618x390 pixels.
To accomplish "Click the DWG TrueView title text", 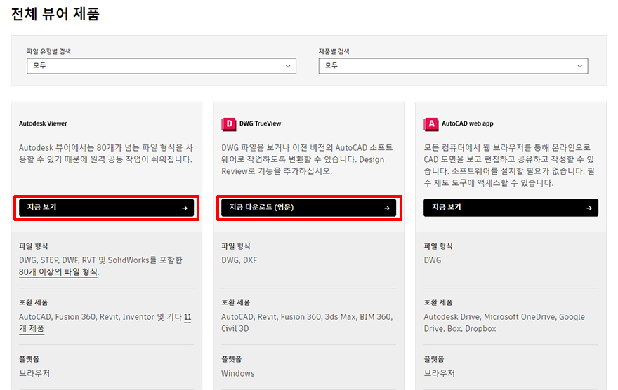I will coord(260,123).
